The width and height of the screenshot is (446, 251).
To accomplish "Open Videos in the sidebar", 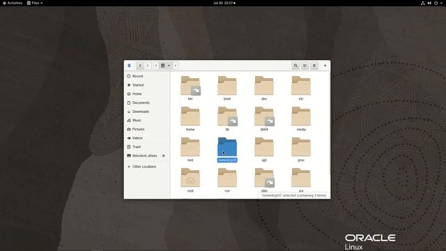I will (x=147, y=138).
